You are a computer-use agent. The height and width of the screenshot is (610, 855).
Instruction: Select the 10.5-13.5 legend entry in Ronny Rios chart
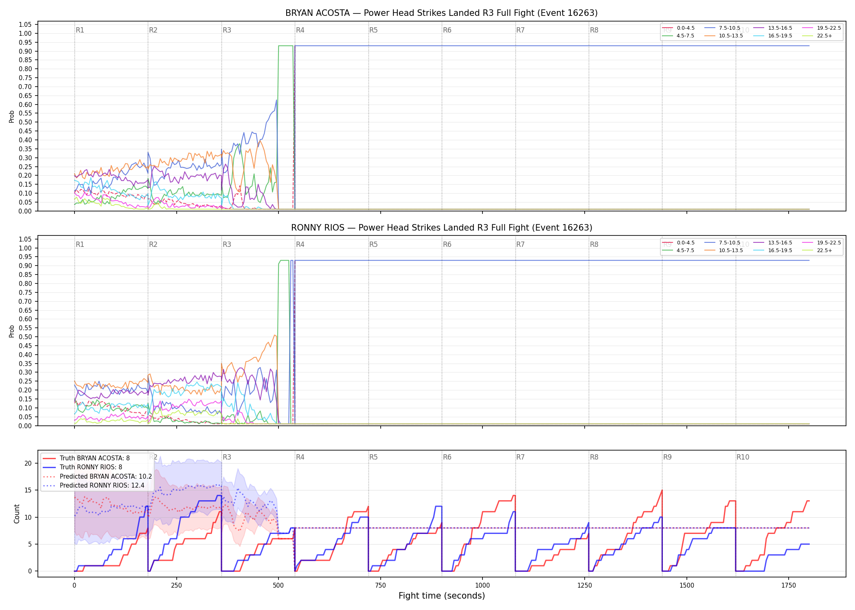(723, 251)
